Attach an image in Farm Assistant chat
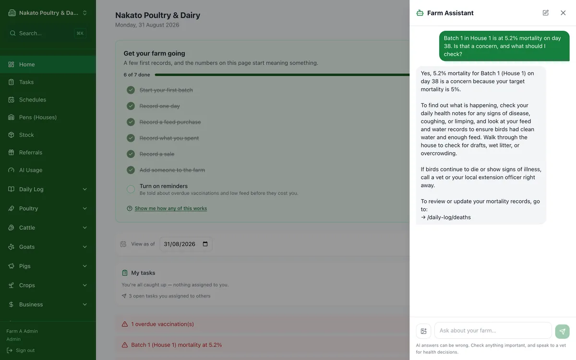This screenshot has height=360, width=576. click(x=423, y=331)
